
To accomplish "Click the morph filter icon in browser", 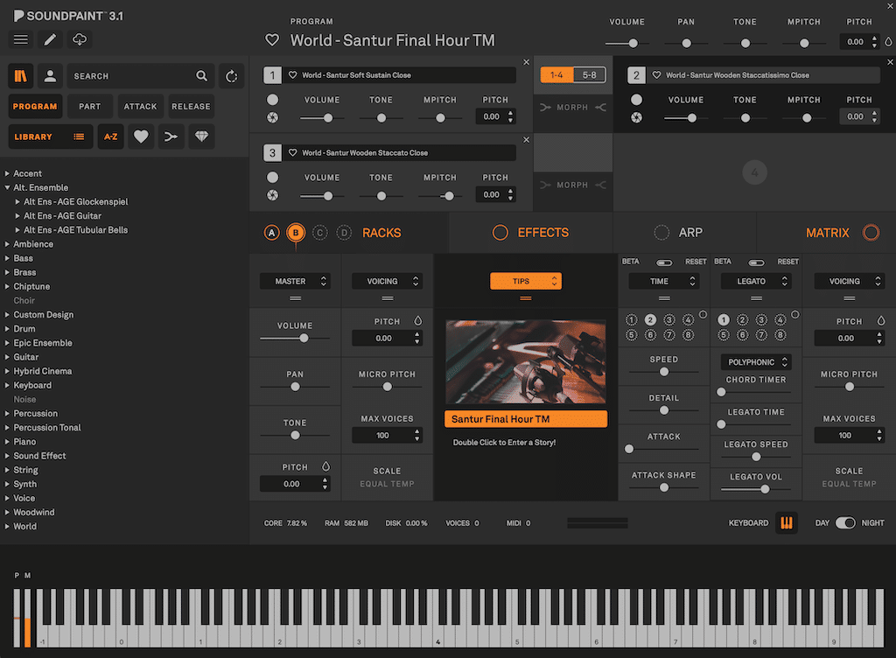I will pyautogui.click(x=171, y=136).
